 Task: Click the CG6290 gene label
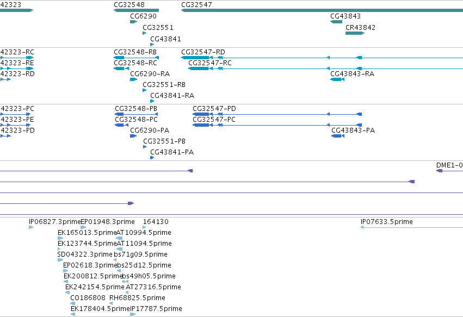point(143,16)
